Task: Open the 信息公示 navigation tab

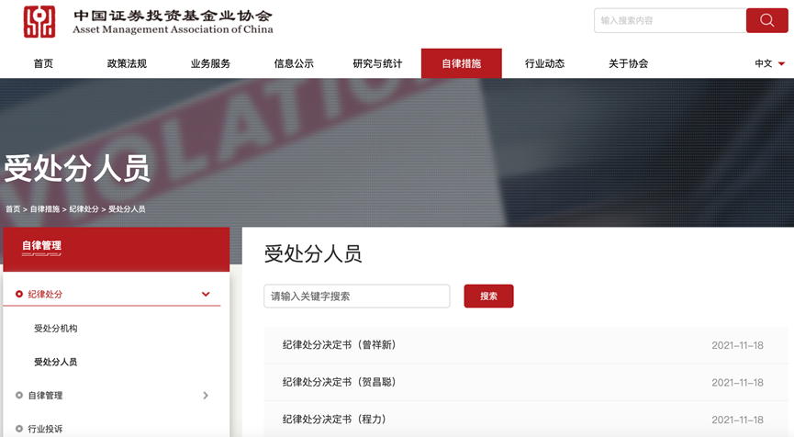Action: click(294, 63)
